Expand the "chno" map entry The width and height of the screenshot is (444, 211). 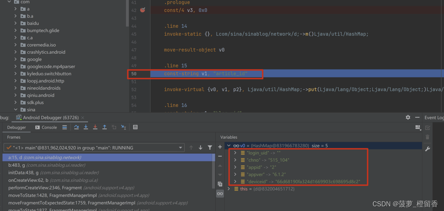pyautogui.click(x=235, y=160)
